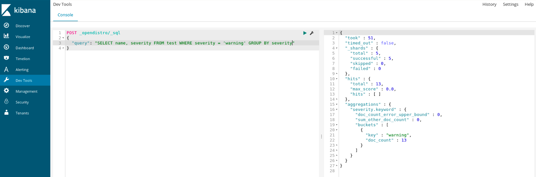Open Help in the top bar
The width and height of the screenshot is (536, 177).
[529, 4]
